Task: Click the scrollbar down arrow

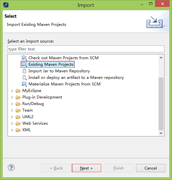Action: click(x=161, y=133)
